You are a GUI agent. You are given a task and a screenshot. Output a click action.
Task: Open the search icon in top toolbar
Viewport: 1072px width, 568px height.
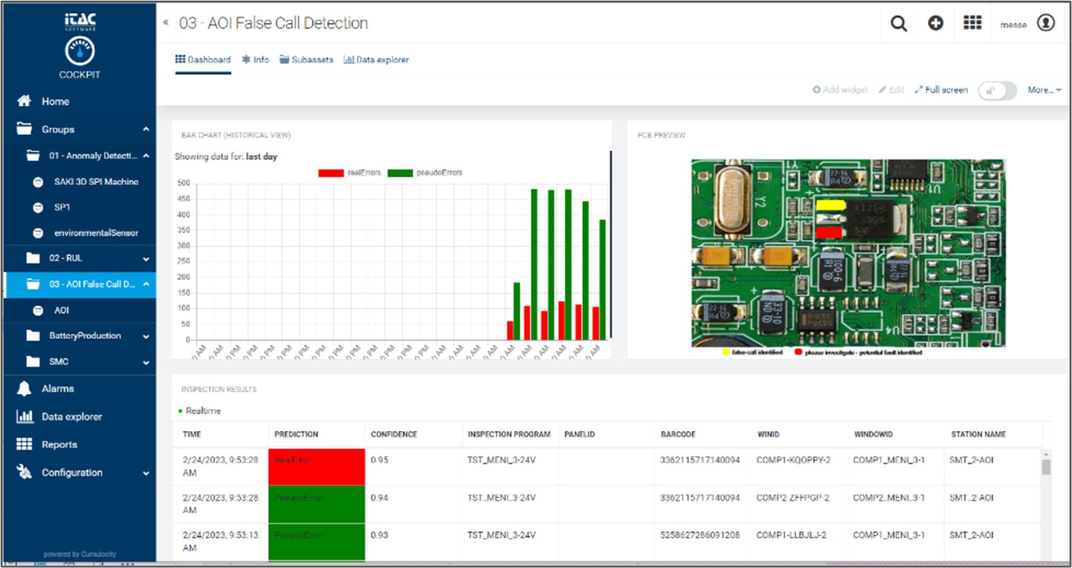(x=898, y=23)
